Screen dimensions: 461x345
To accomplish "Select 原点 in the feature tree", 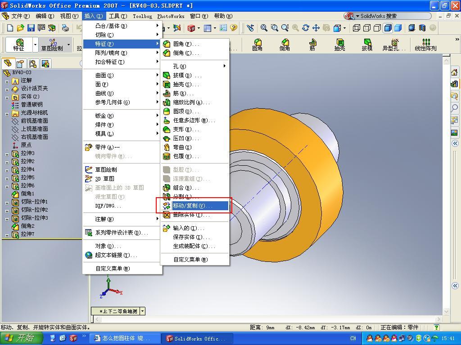I will coord(26,145).
